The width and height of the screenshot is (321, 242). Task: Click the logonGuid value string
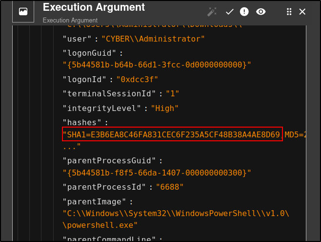pos(157,65)
